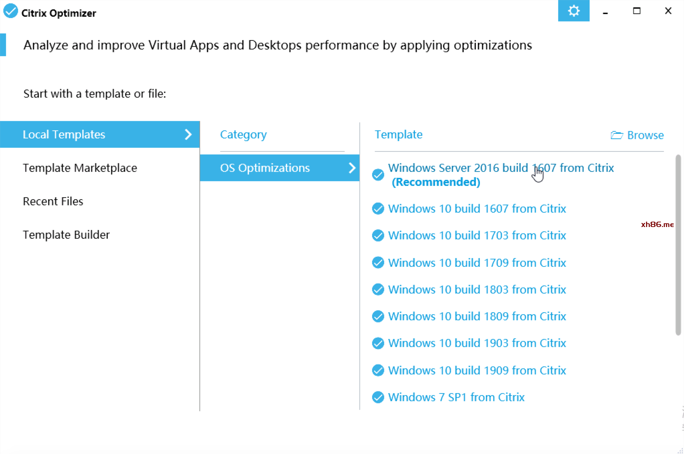Click checkmark icon beside Windows 10 build 1709
This screenshot has height=454, width=684.
tap(378, 263)
